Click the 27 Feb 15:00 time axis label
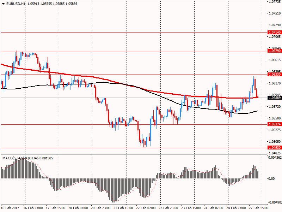This screenshot has width=282, height=212. (x=259, y=208)
